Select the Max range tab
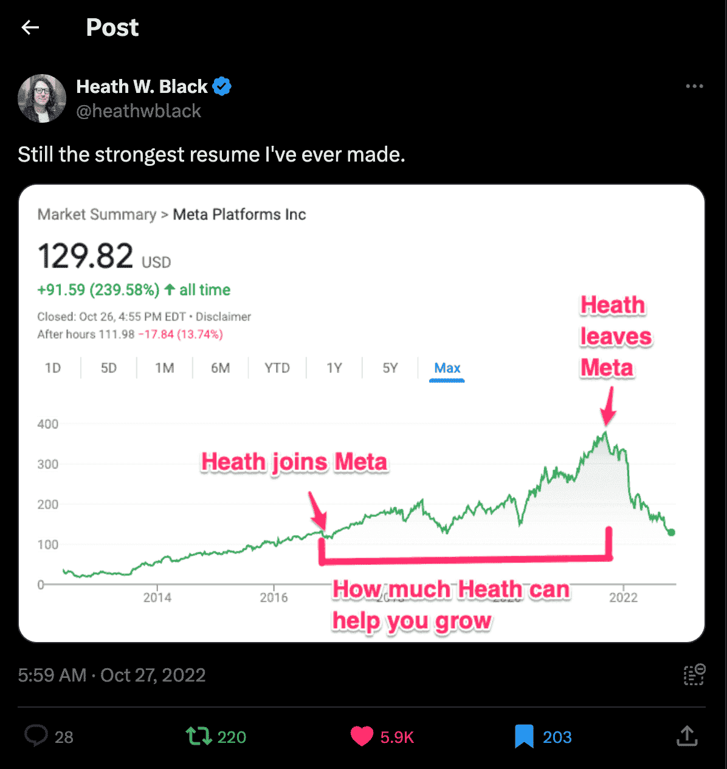727x769 pixels. 447,368
